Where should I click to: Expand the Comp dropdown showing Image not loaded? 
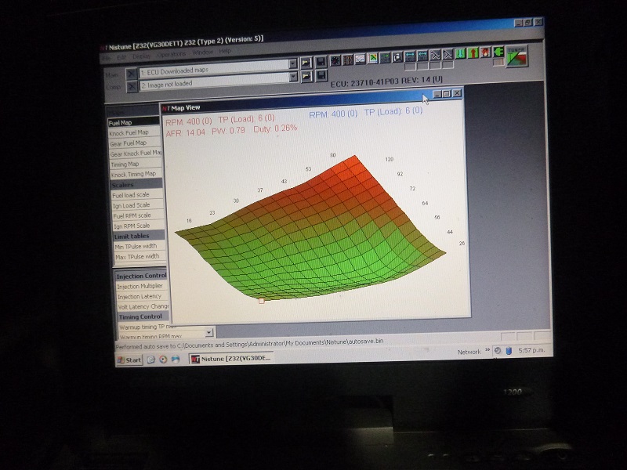[292, 77]
